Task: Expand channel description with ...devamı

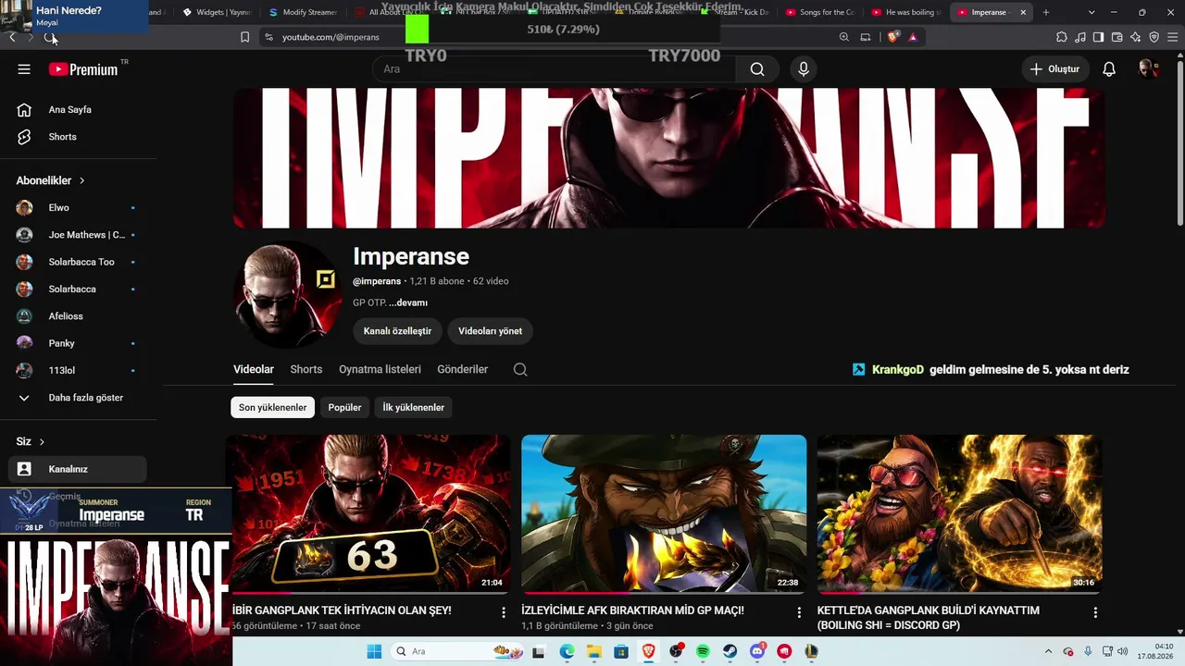Action: tap(408, 302)
